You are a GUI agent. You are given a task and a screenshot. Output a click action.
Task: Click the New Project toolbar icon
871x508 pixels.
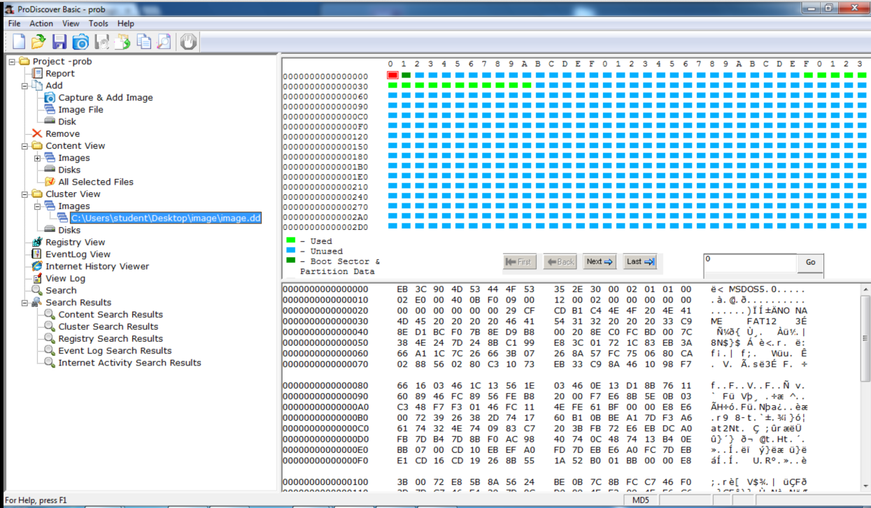click(x=18, y=41)
